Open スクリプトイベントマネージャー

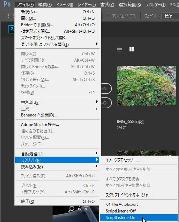139,195
